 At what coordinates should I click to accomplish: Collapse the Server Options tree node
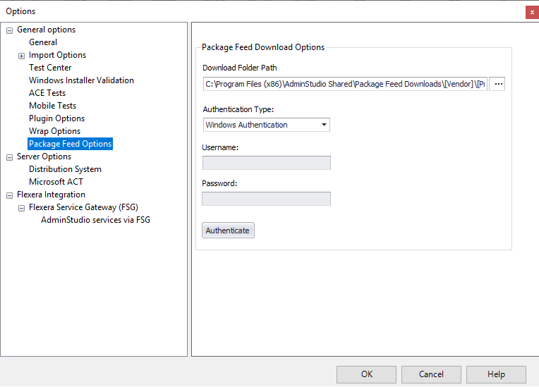point(9,157)
